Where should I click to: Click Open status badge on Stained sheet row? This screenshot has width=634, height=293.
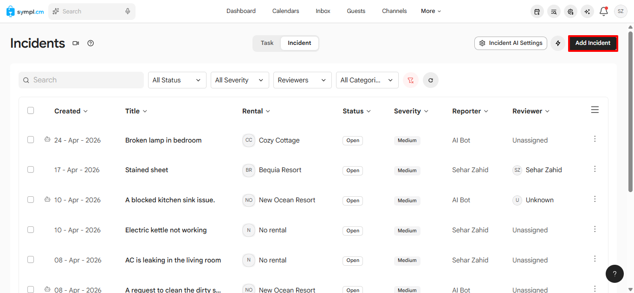(353, 170)
